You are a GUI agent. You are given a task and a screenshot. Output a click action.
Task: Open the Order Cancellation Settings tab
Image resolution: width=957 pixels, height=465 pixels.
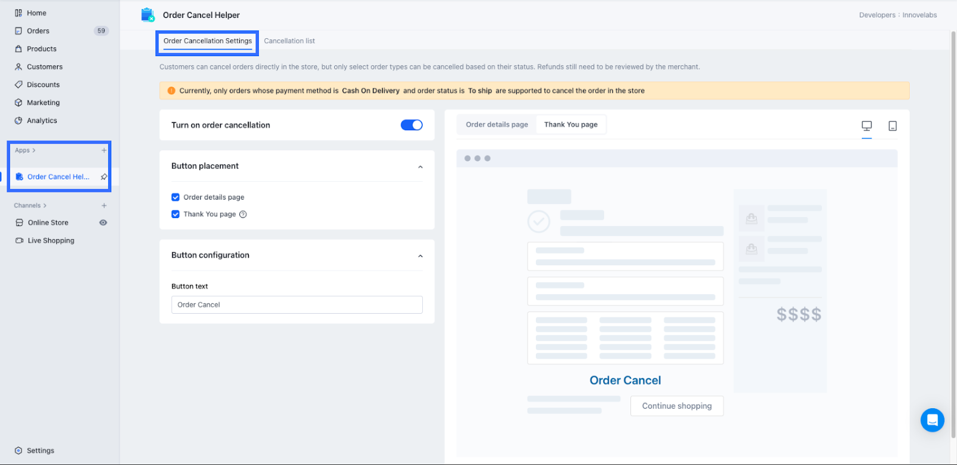(x=208, y=41)
